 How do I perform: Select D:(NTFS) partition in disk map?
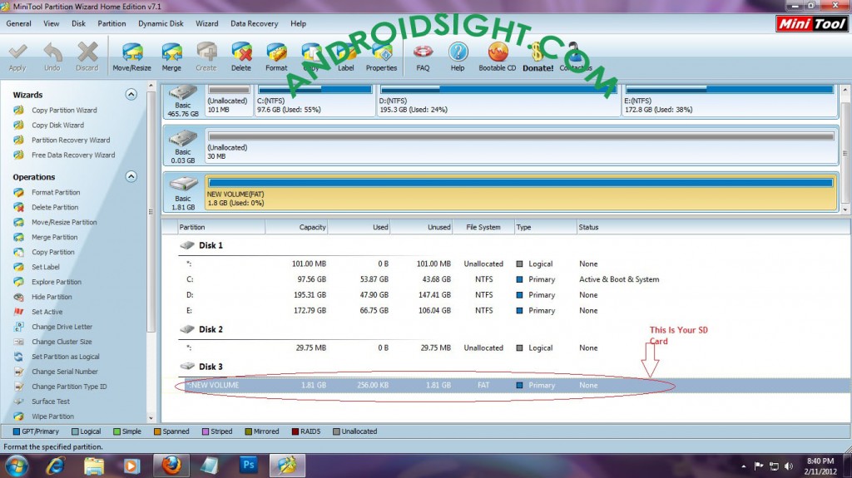[499, 101]
